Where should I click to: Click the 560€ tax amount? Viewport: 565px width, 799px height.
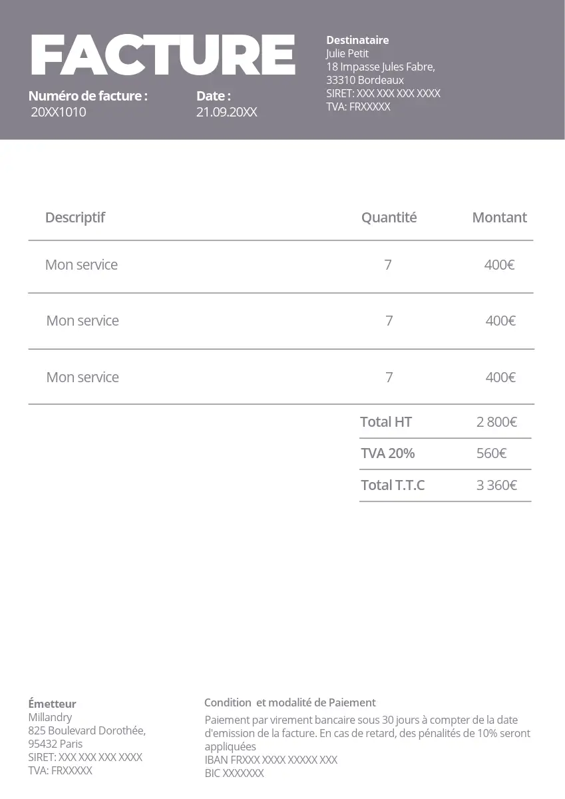point(491,453)
